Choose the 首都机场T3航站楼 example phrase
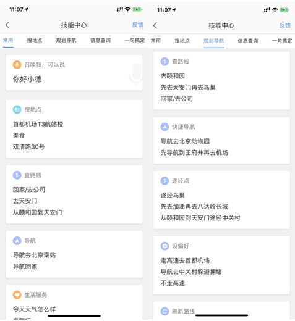The height and width of the screenshot is (321, 295). tap(38, 124)
